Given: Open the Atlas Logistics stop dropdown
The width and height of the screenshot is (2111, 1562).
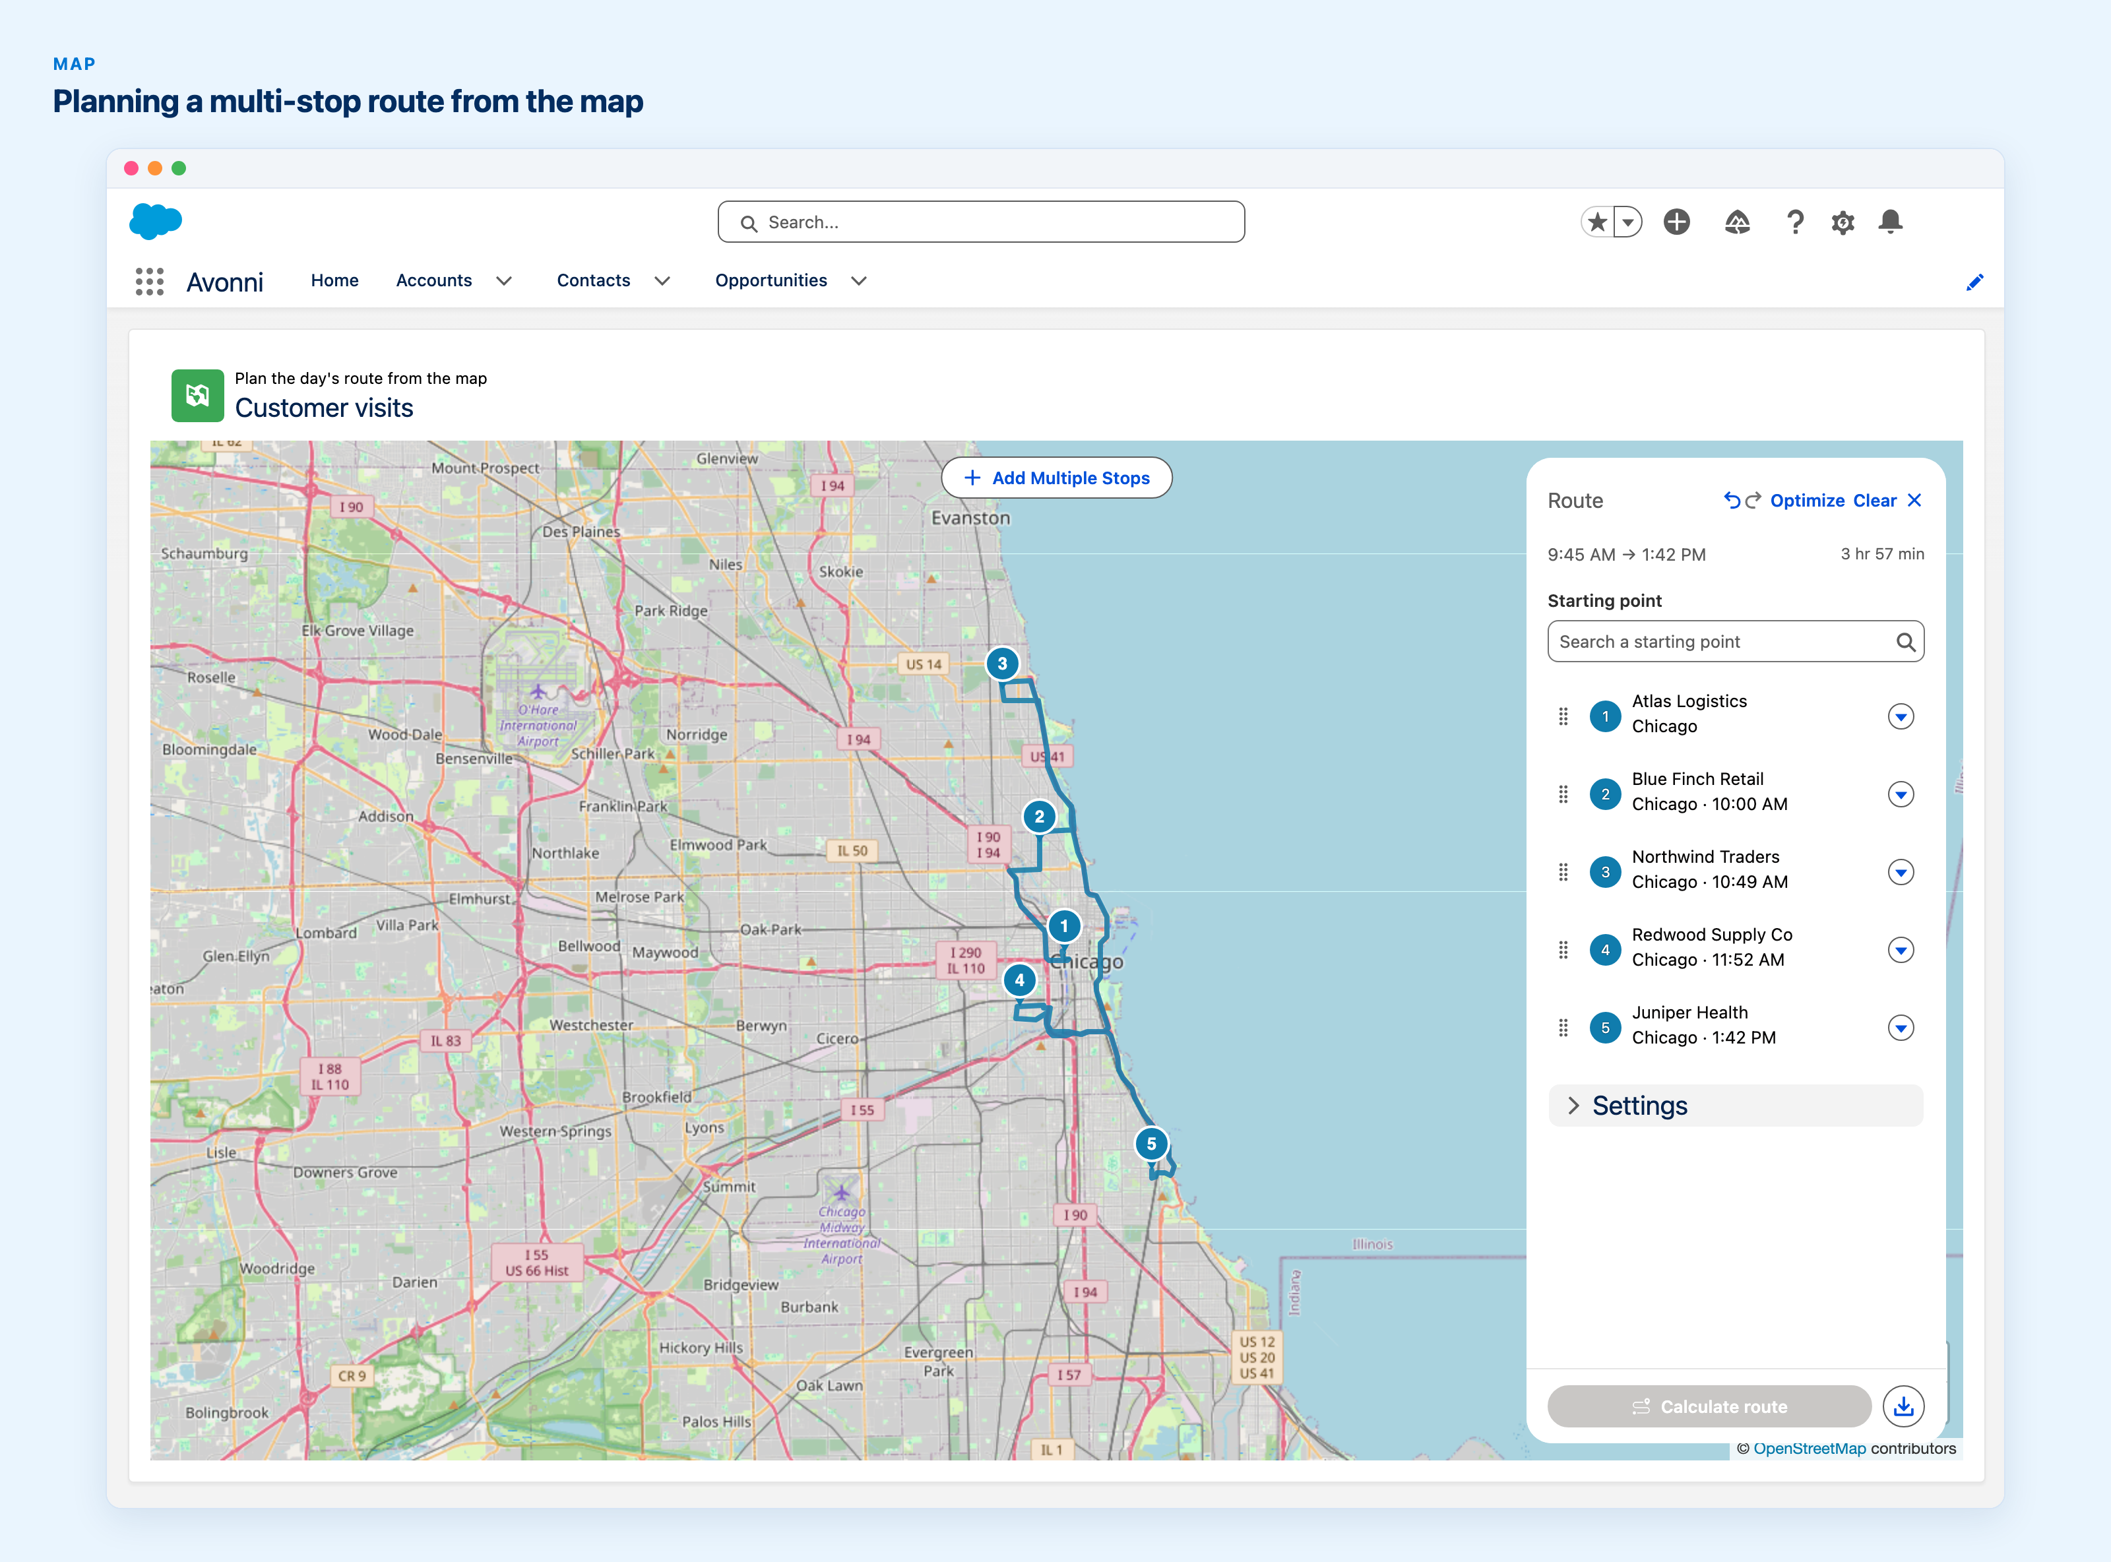Looking at the screenshot, I should pos(1901,717).
